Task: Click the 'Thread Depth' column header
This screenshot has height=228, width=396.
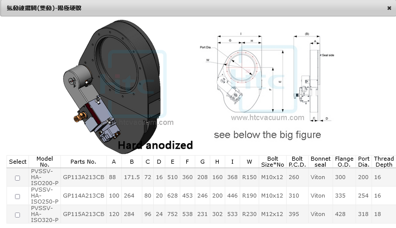Action: (384, 162)
